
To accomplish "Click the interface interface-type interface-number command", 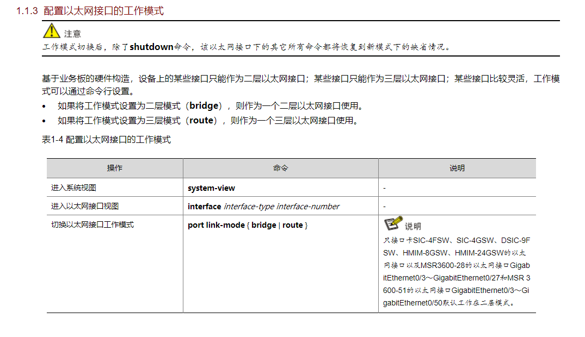I will [x=263, y=206].
